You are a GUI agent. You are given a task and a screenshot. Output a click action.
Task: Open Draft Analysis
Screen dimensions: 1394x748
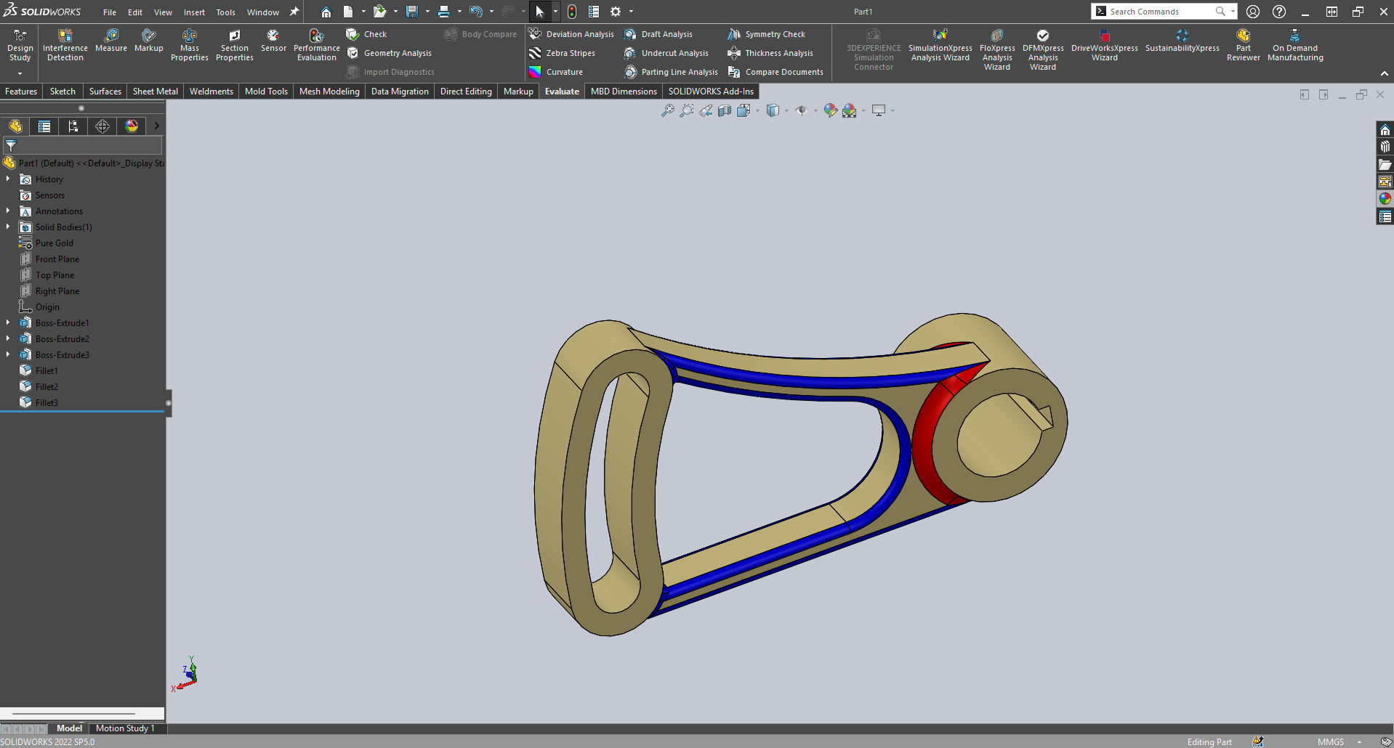[x=658, y=34]
